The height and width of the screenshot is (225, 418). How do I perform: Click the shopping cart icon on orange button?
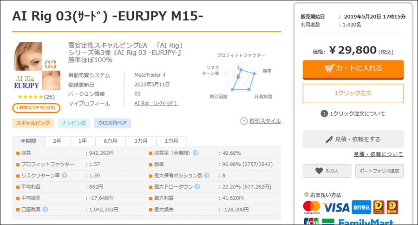329,68
